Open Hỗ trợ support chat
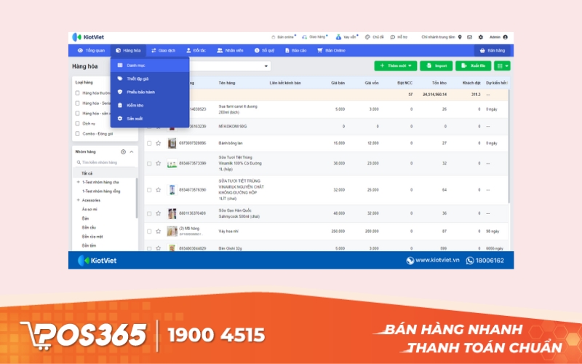 399,37
